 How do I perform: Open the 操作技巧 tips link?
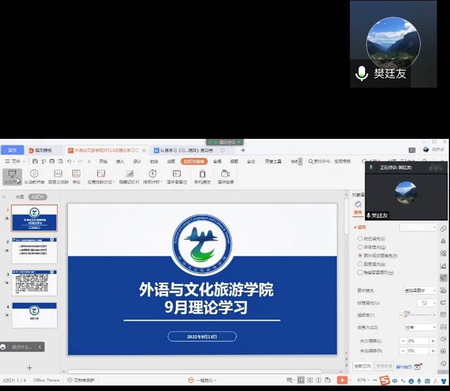click(404, 367)
